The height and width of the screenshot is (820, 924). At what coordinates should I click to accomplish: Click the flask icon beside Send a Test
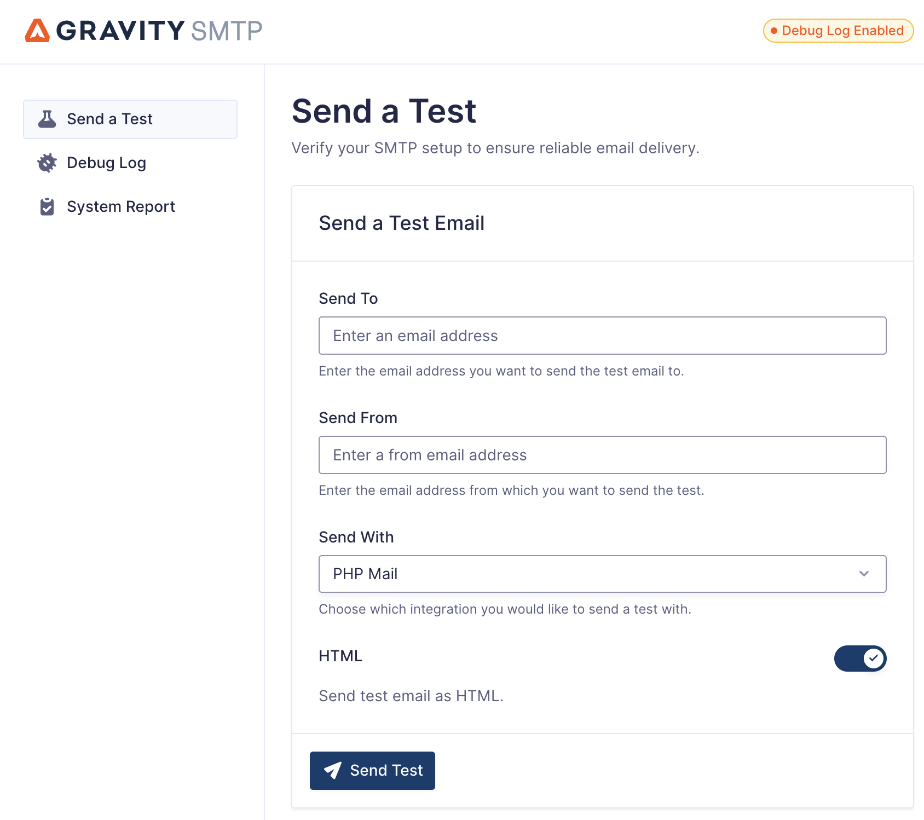pos(47,119)
